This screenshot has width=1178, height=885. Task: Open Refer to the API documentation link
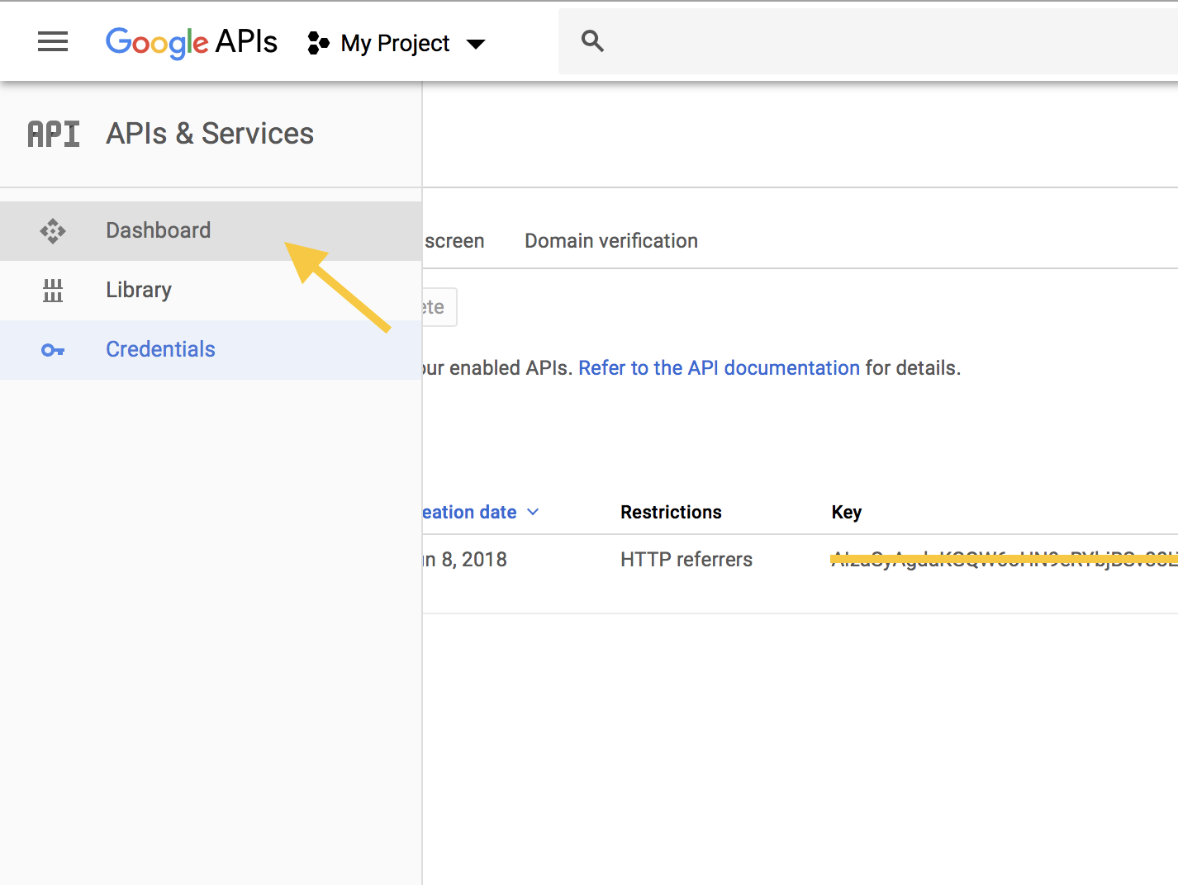tap(720, 368)
